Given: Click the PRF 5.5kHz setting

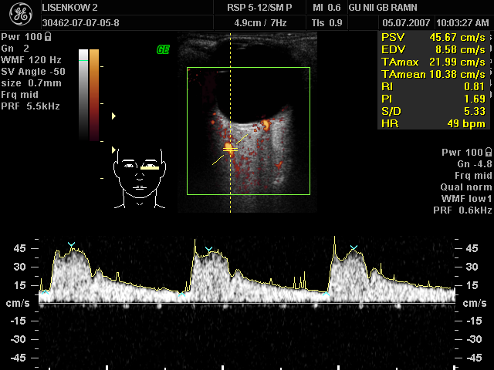Looking at the screenshot, I should point(31,106).
